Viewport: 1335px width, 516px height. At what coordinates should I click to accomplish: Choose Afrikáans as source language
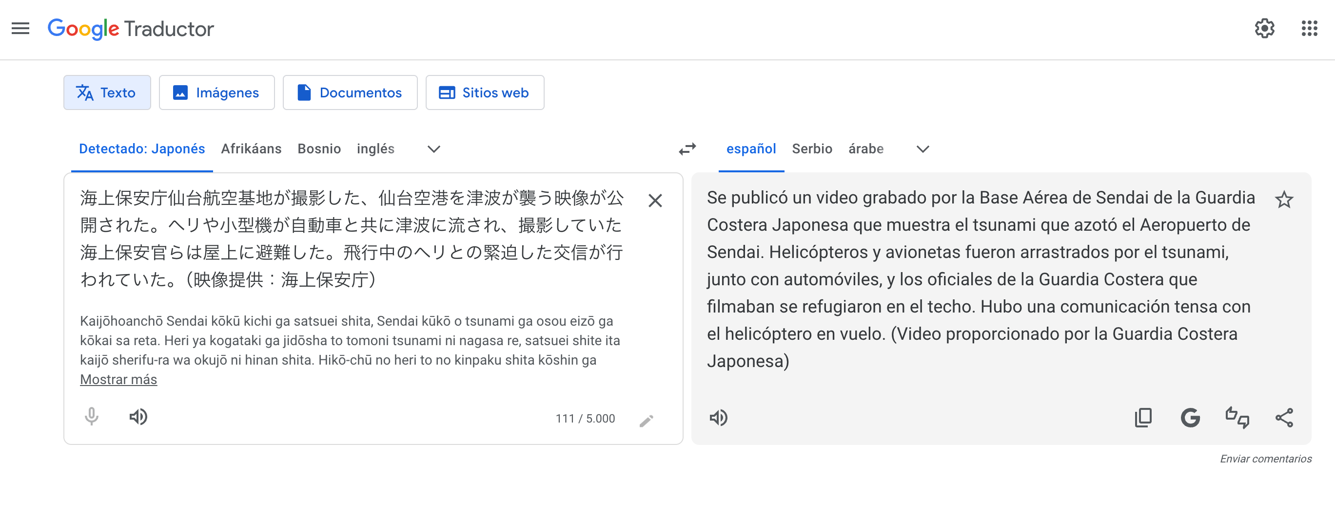252,149
